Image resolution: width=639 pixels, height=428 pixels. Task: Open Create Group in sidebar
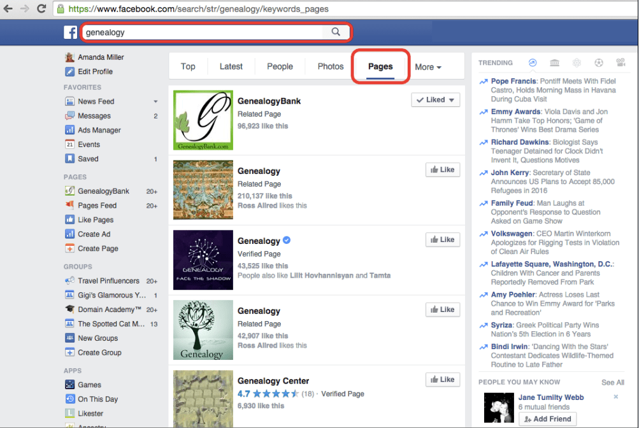point(99,353)
